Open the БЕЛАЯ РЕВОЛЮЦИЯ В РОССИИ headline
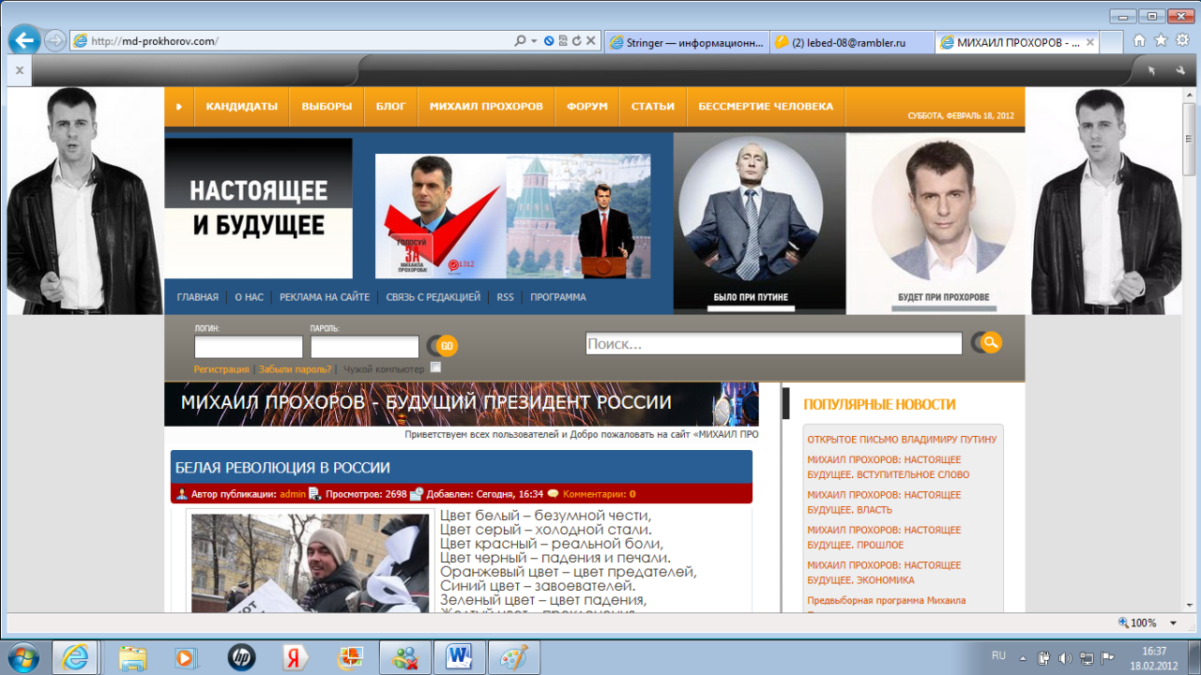1201x675 pixels. [282, 468]
